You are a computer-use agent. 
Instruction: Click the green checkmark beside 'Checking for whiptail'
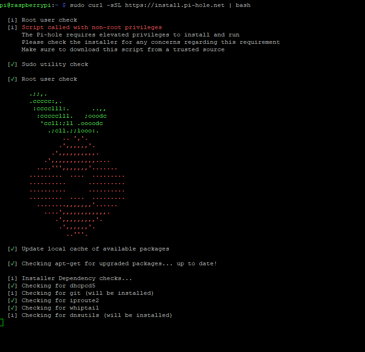[x=12, y=308]
